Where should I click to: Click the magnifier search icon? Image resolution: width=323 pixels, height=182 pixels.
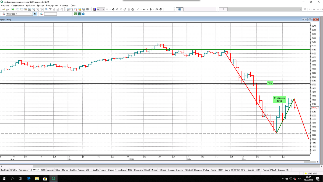41,14
